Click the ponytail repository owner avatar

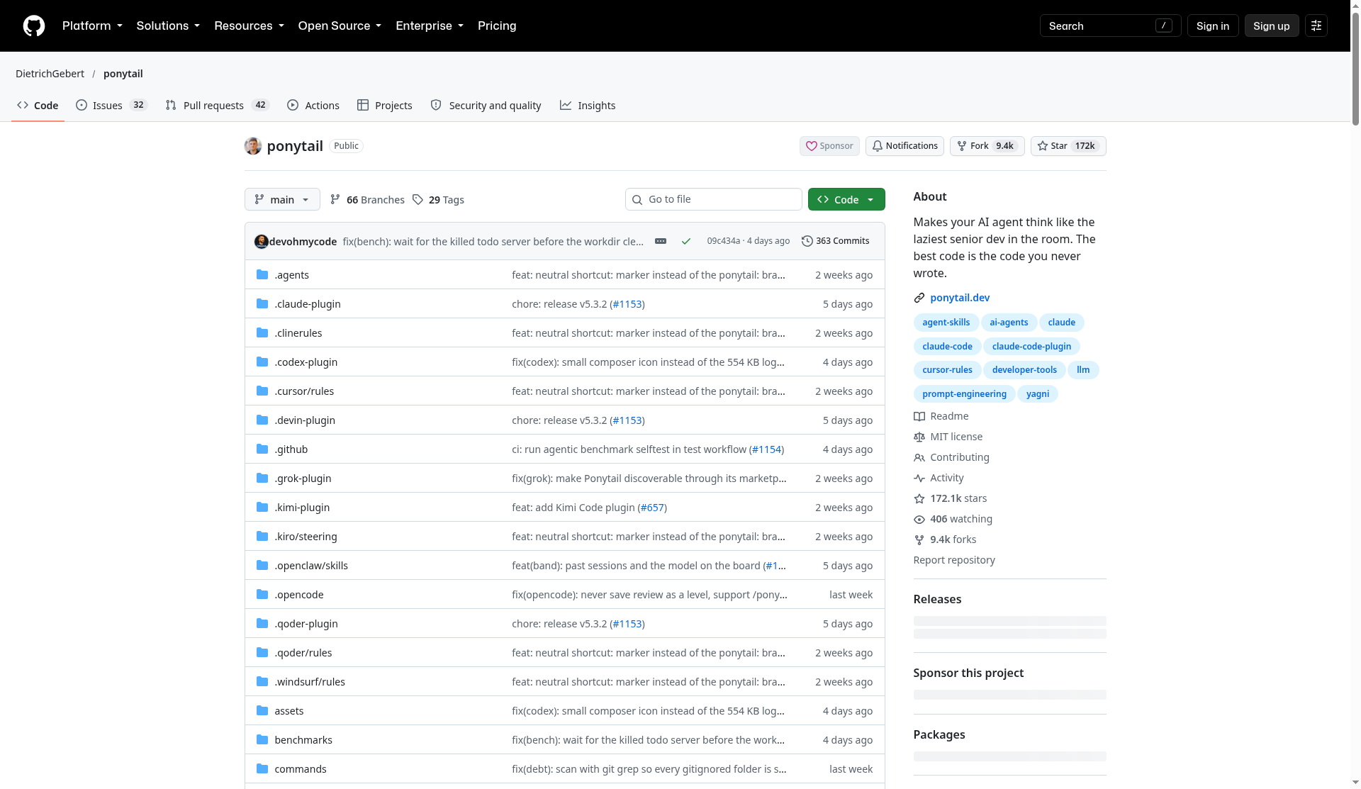click(x=253, y=146)
